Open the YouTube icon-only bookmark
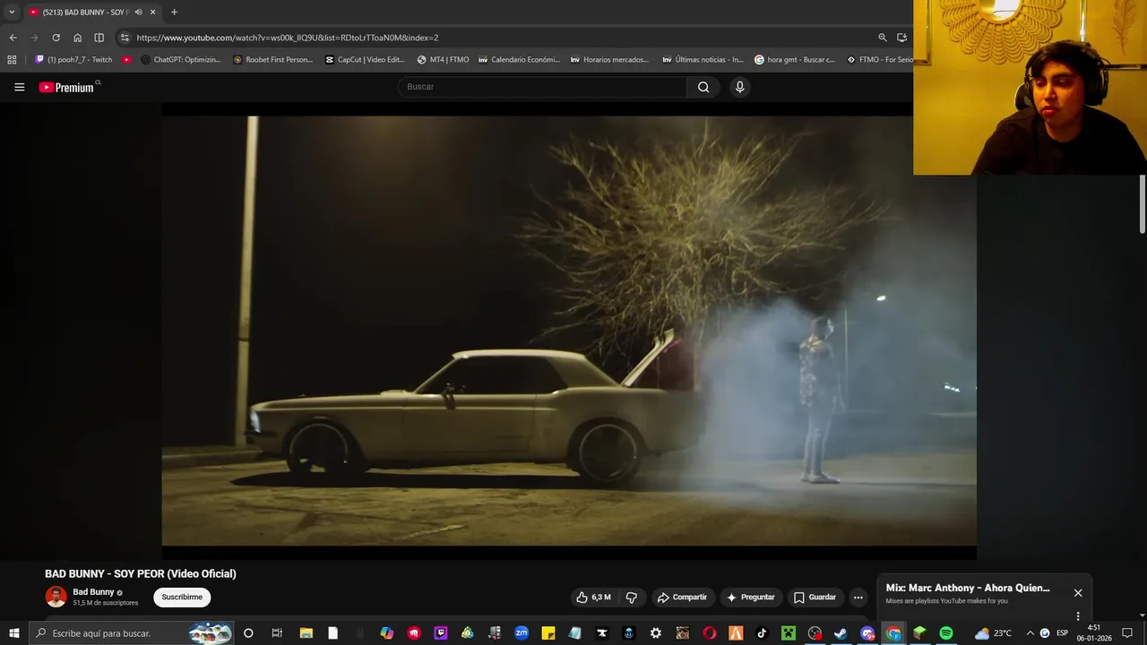Screen dimensions: 1147x645 pyautogui.click(x=126, y=60)
